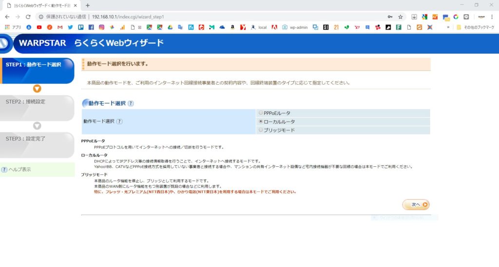Open the Facebook bookmark icon
The height and width of the screenshot is (267, 499).
click(x=92, y=27)
